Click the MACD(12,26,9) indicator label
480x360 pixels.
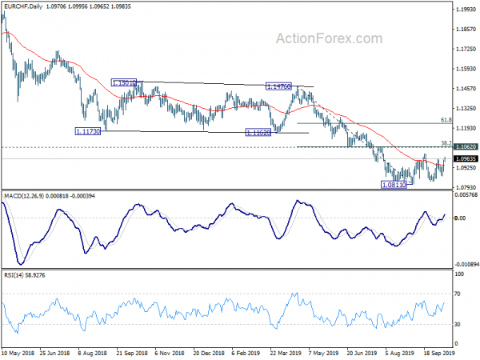pos(24,196)
